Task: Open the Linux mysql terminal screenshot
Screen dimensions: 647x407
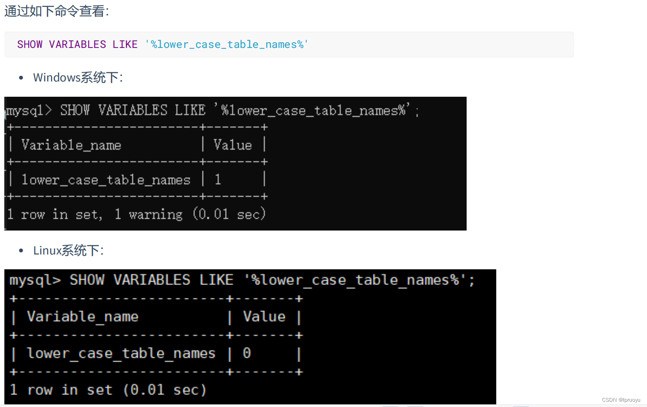Action: point(250,337)
